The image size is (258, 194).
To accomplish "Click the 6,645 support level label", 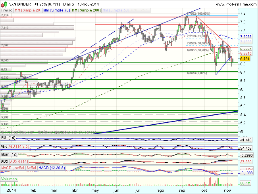I will tap(5, 61).
